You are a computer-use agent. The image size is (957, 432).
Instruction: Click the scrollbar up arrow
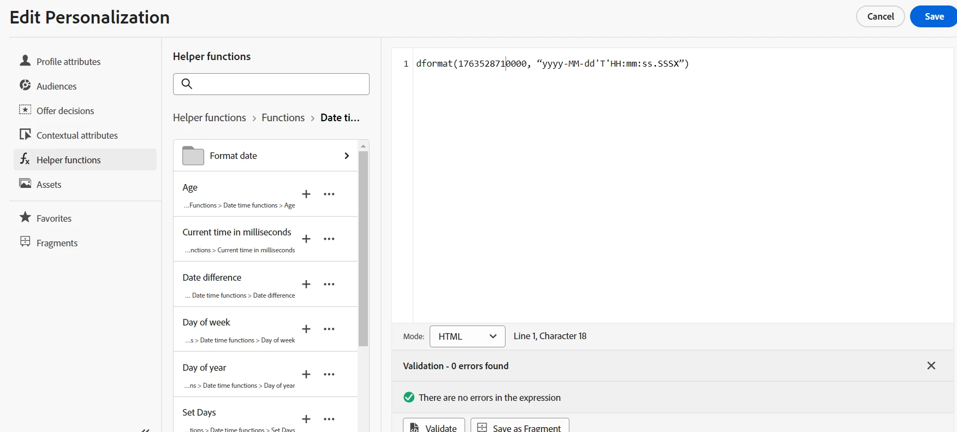tap(364, 146)
